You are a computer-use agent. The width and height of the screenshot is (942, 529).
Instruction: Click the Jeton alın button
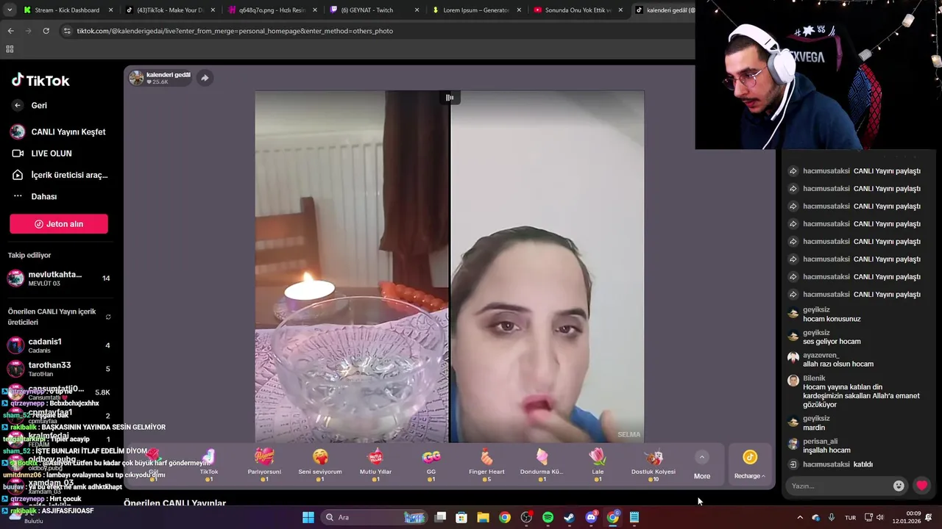point(59,224)
